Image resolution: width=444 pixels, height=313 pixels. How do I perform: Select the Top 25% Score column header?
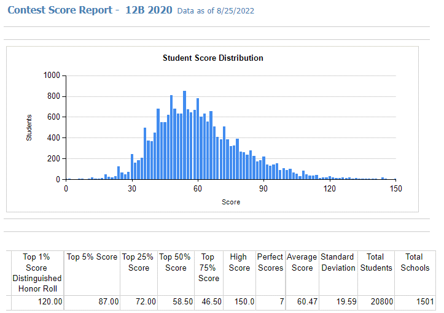click(x=139, y=262)
